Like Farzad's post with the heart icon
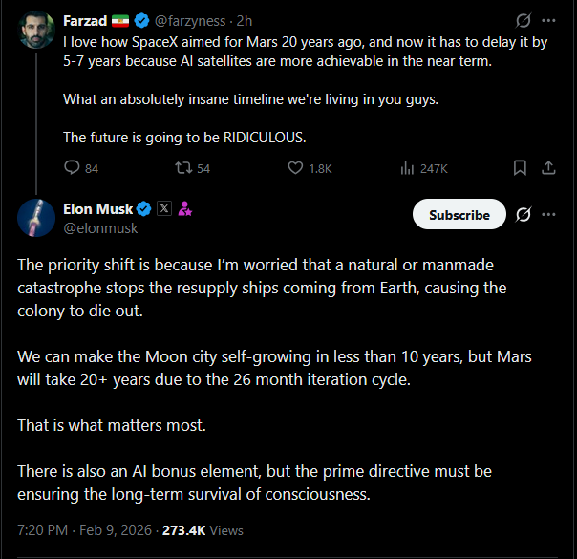The width and height of the screenshot is (577, 559). point(296,168)
